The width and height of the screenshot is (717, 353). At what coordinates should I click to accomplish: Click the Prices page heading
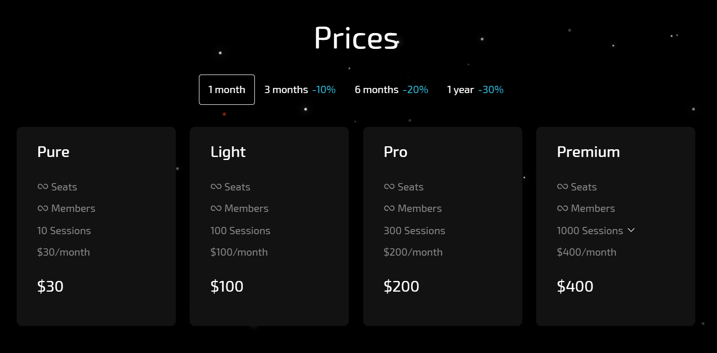point(356,38)
